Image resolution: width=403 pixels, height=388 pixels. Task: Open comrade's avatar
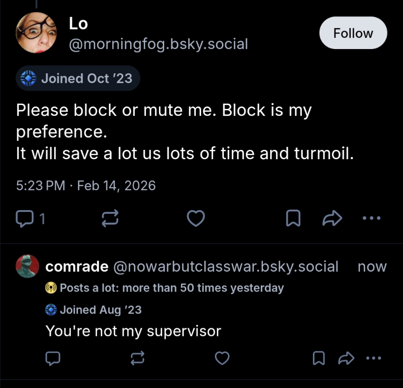[x=28, y=266]
